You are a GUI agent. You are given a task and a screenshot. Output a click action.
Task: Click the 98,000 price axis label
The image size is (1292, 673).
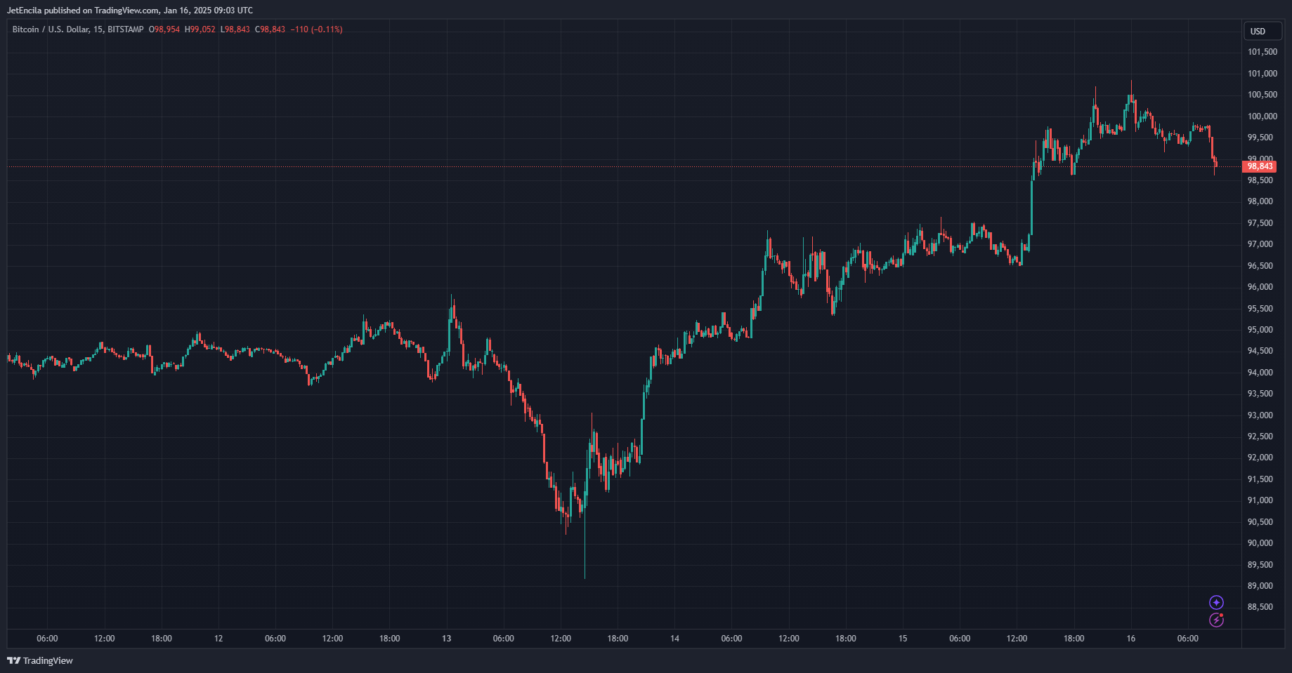coord(1260,201)
